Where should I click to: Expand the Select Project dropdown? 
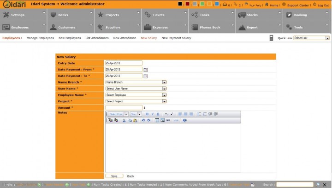point(164,101)
